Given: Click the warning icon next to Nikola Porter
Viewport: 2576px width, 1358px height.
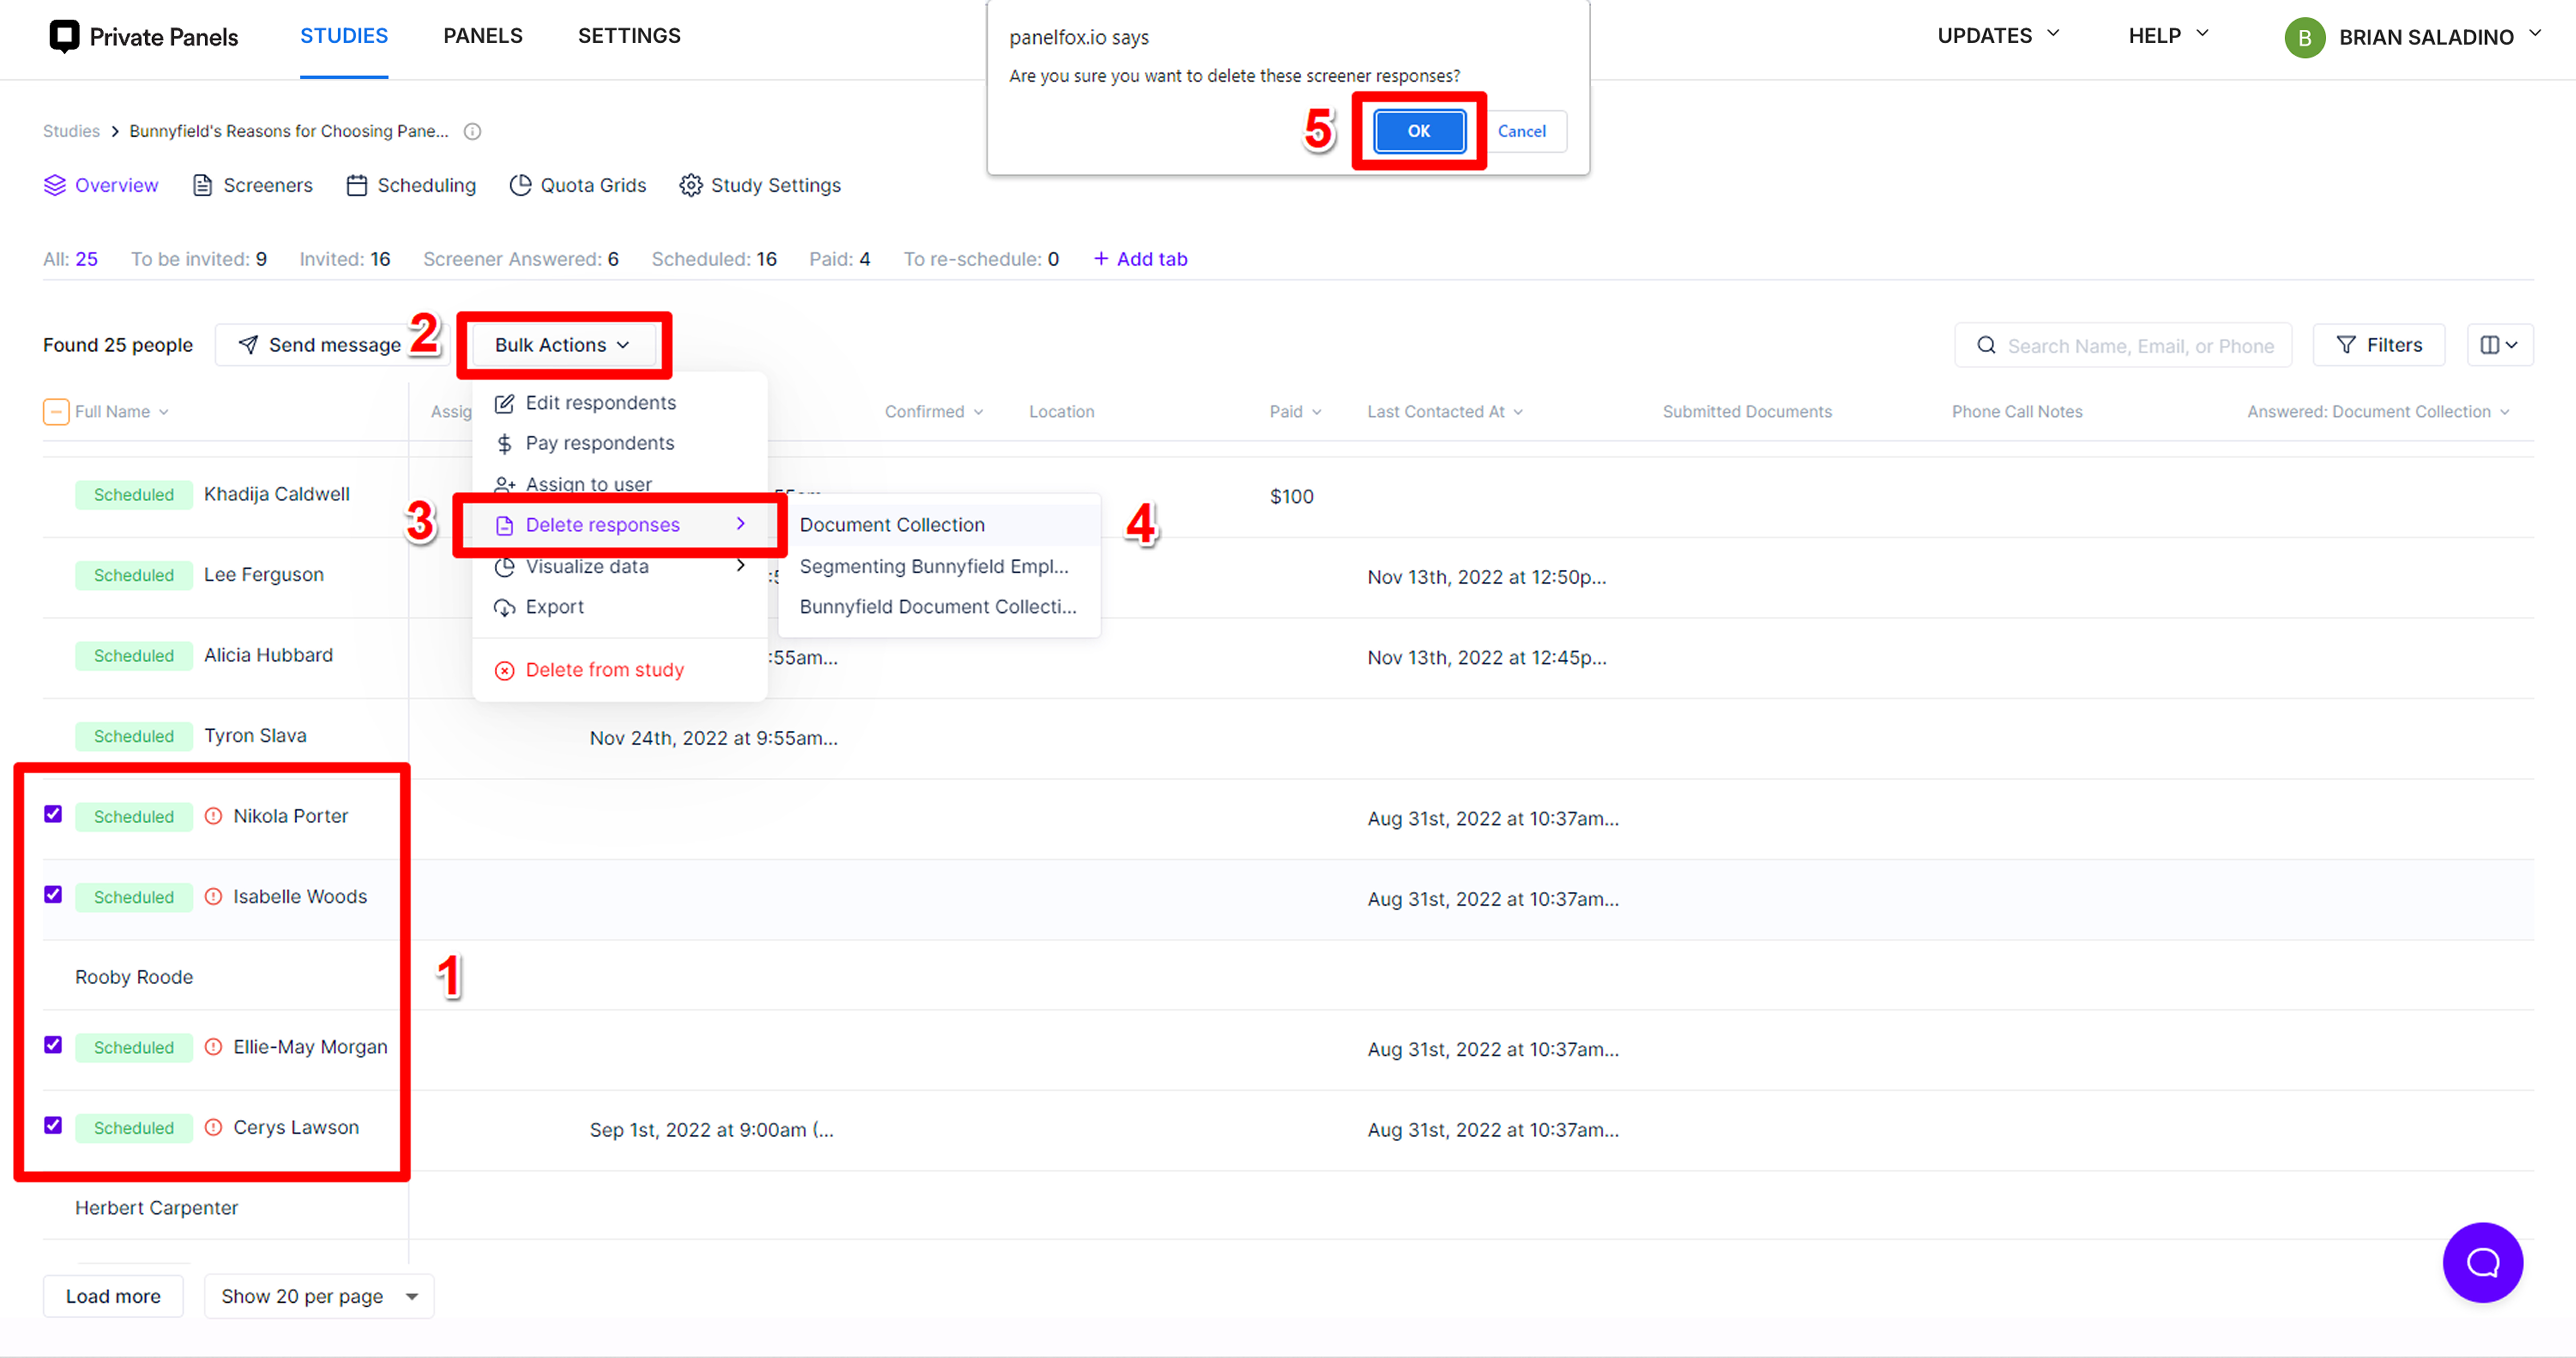Looking at the screenshot, I should pos(213,816).
